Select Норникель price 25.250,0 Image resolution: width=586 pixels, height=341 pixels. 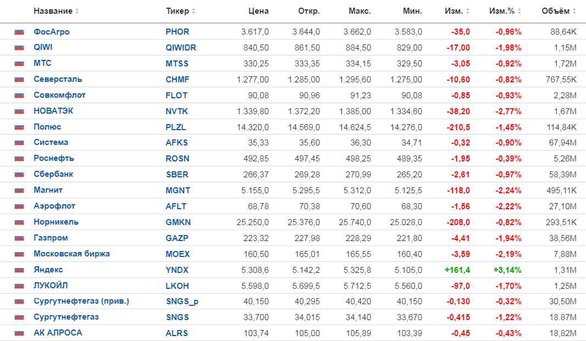pos(253,222)
